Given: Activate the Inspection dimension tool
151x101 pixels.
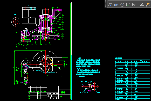Looking at the screenshot, I should click(128, 5).
